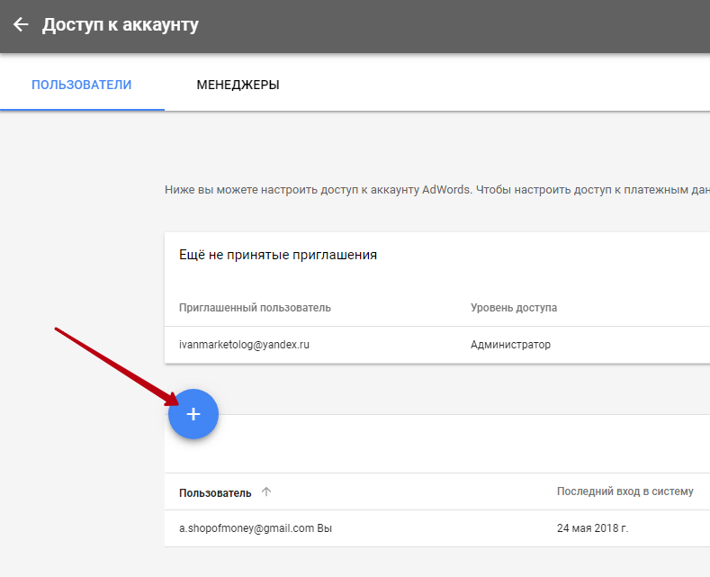Sort by the Пользователь column header
Viewport: 710px width, 577px height.
click(215, 492)
